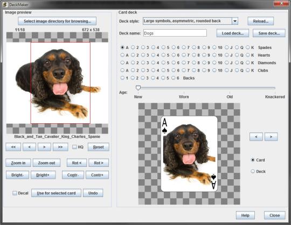The width and height of the screenshot is (291, 225).
Task: Click Use for selected card
Action: click(56, 193)
